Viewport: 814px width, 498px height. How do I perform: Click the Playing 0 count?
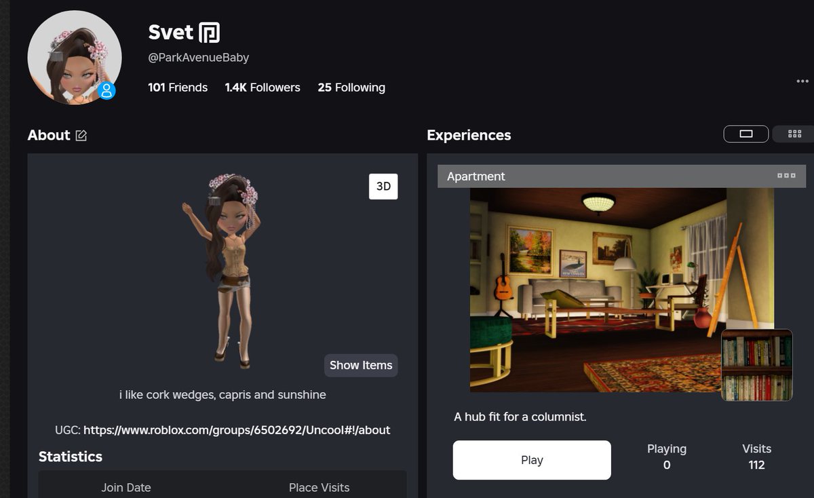(x=667, y=457)
